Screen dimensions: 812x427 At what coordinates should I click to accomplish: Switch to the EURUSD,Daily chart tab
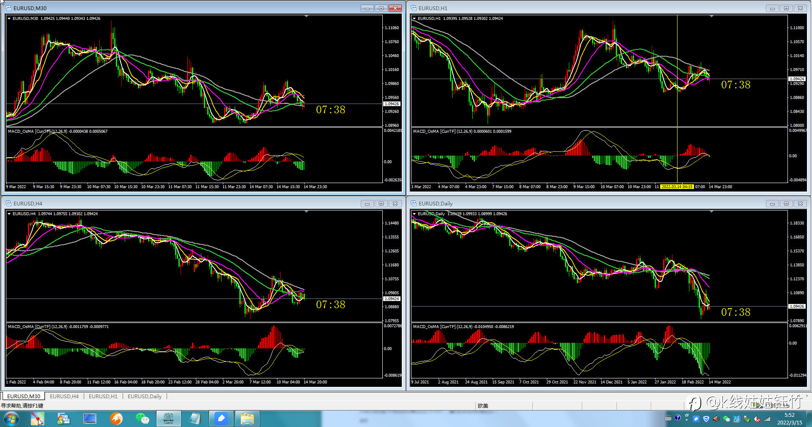click(145, 396)
